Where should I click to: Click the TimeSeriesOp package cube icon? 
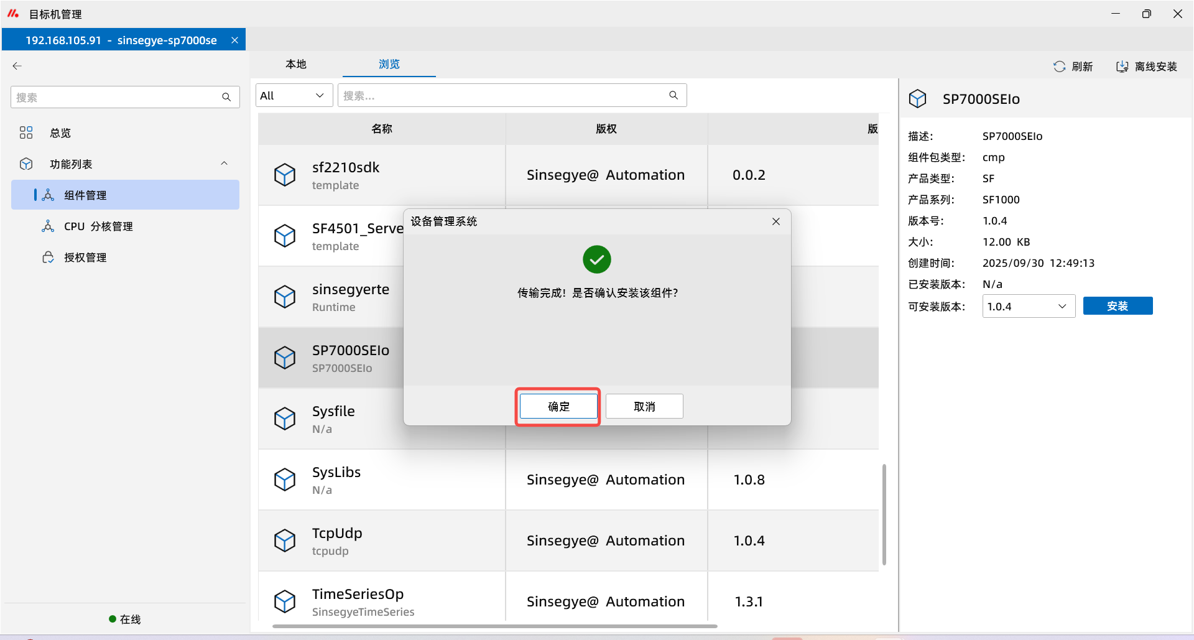285,601
